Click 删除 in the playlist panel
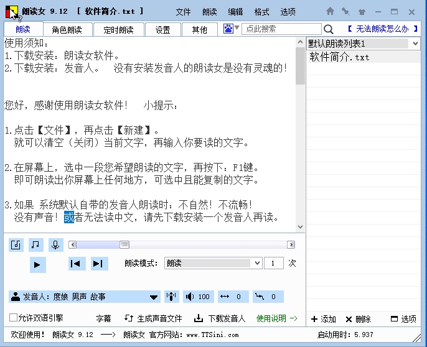427x347 pixels. click(358, 319)
